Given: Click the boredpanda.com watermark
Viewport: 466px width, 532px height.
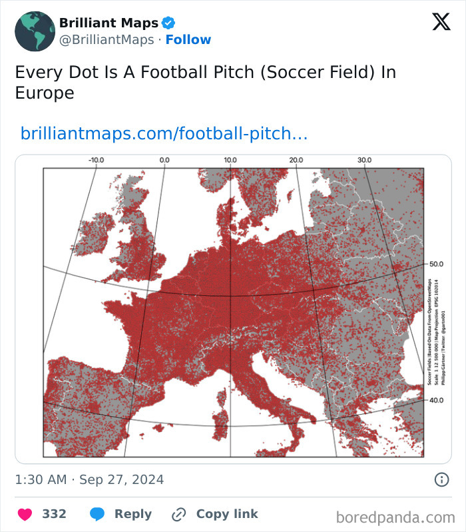Looking at the screenshot, I should 395,518.
